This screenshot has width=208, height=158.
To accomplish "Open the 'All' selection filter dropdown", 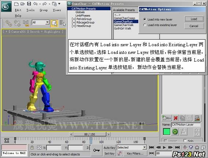I will tap(47, 22).
